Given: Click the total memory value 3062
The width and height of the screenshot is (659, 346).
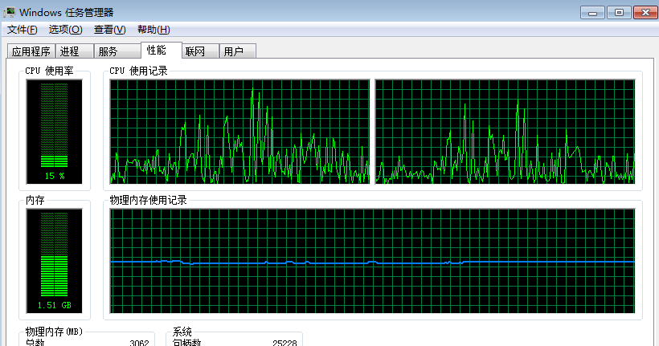Looking at the screenshot, I should click(139, 343).
